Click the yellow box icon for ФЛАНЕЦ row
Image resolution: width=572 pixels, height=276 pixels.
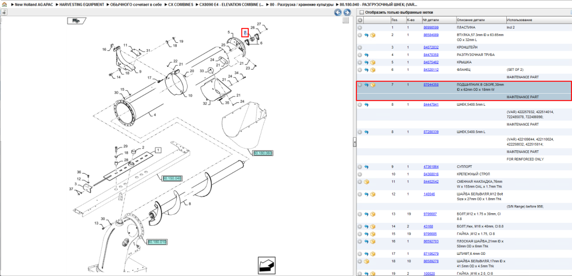[x=373, y=70]
